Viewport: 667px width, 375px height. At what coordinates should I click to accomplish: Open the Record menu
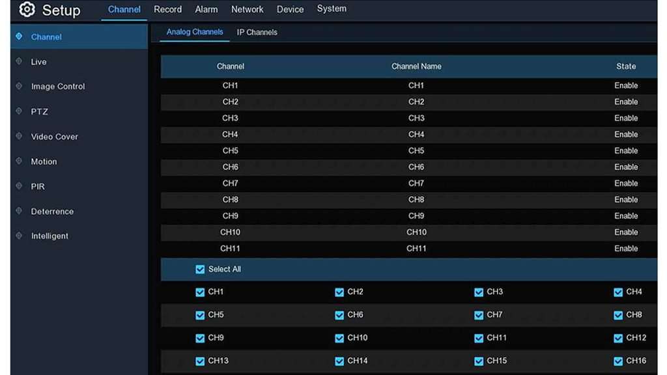[167, 9]
